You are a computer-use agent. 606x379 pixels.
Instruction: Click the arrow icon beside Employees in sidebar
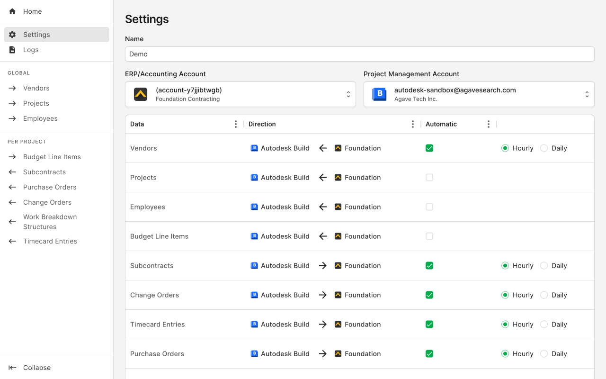pyautogui.click(x=12, y=118)
